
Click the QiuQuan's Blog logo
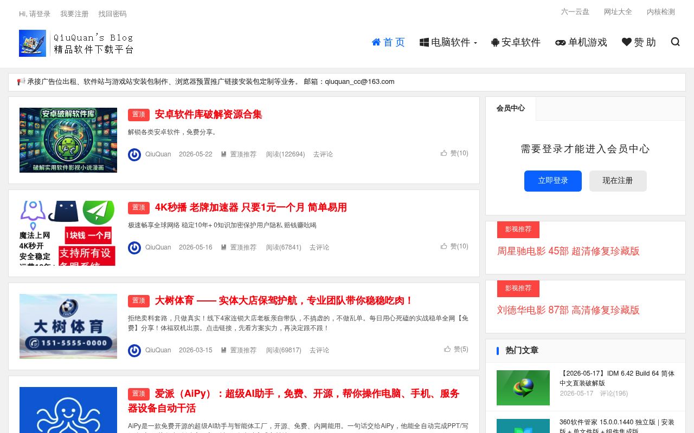[76, 43]
